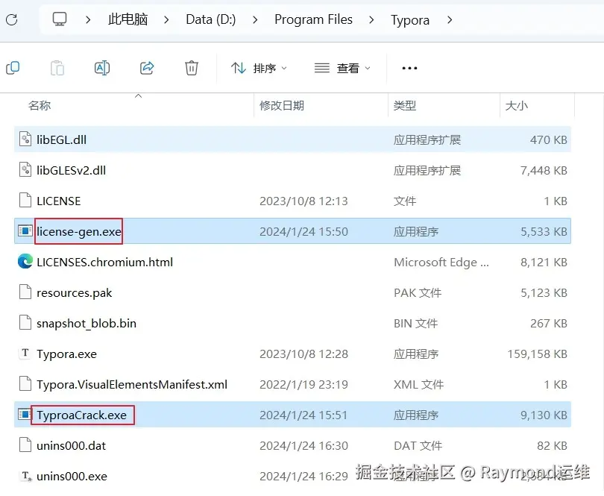Click the Paste toolbar icon
The height and width of the screenshot is (496, 604).
[x=57, y=68]
